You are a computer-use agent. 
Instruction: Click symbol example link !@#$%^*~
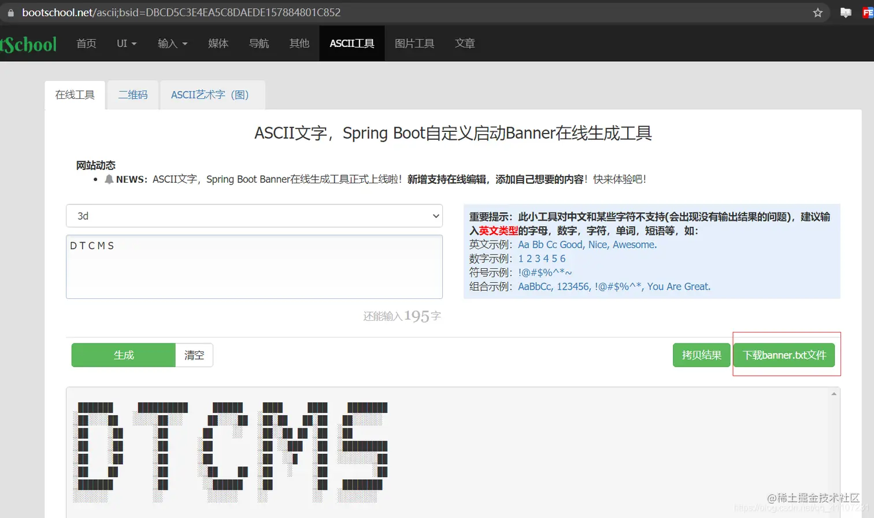coord(545,272)
